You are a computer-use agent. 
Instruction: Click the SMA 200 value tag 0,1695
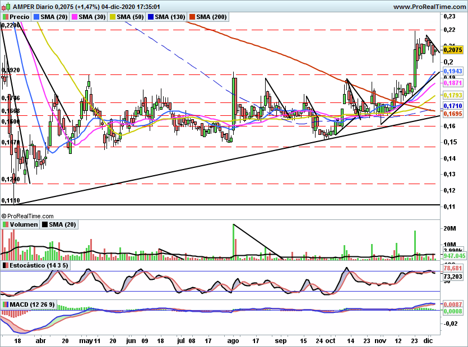point(453,114)
